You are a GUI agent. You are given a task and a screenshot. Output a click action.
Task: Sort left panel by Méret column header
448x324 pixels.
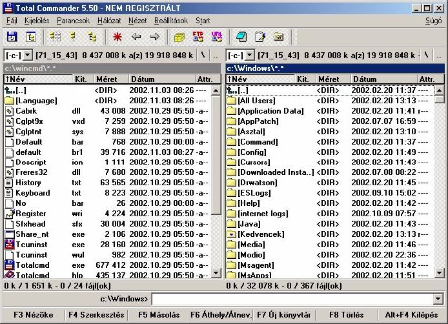pos(111,79)
